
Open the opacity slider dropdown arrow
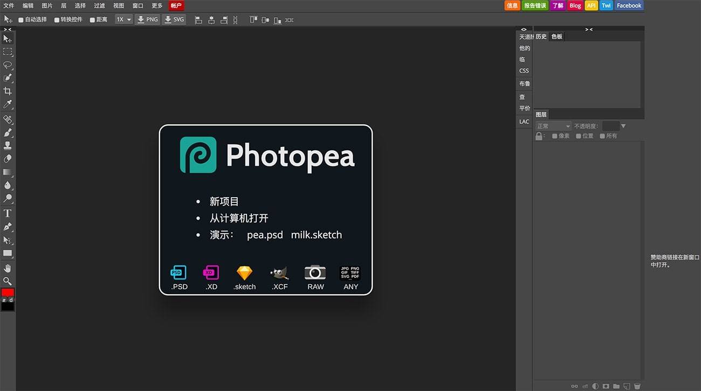[x=623, y=126]
